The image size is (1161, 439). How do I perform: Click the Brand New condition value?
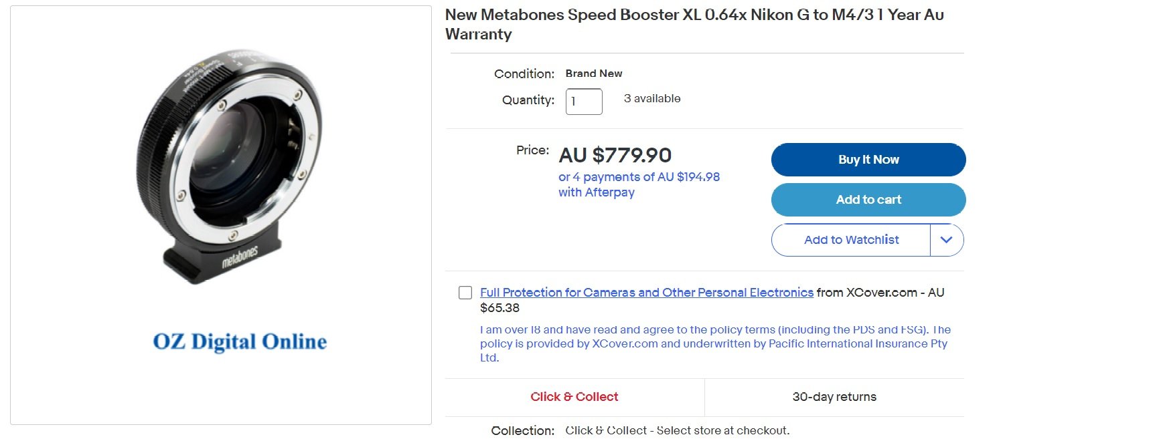click(594, 74)
